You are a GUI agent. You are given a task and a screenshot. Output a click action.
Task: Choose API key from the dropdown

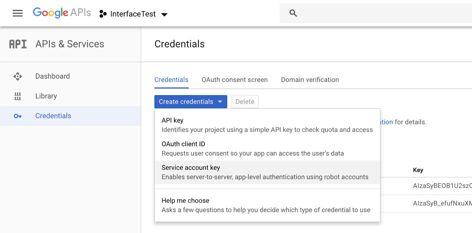point(267,125)
